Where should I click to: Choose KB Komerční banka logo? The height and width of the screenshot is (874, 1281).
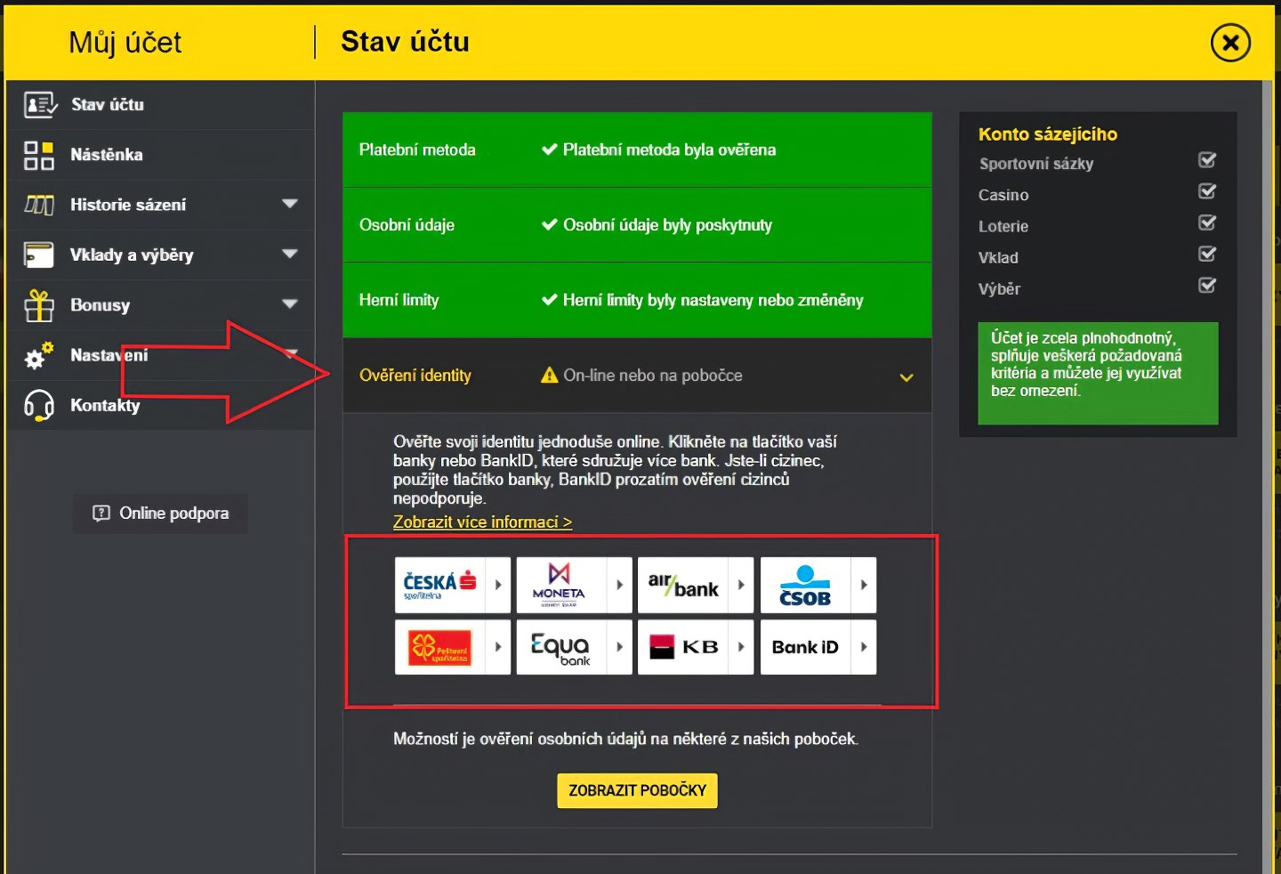click(x=683, y=647)
